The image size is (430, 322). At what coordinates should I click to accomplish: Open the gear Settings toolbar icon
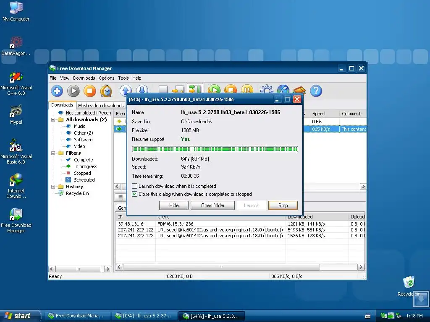tap(267, 90)
